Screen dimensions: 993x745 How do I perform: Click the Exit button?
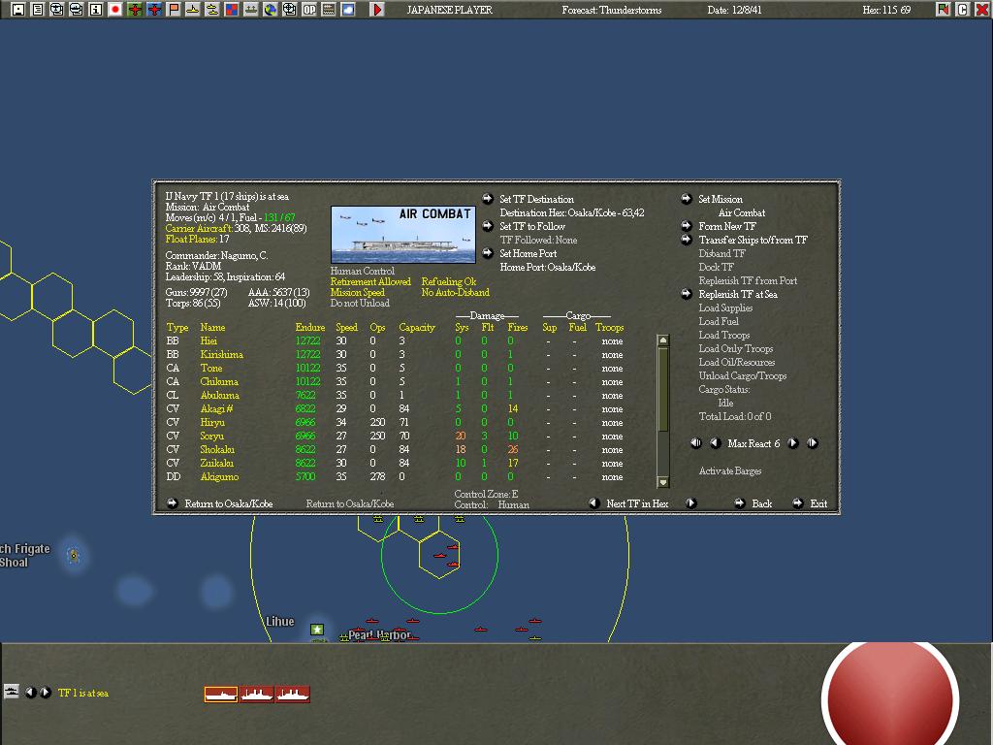[818, 503]
